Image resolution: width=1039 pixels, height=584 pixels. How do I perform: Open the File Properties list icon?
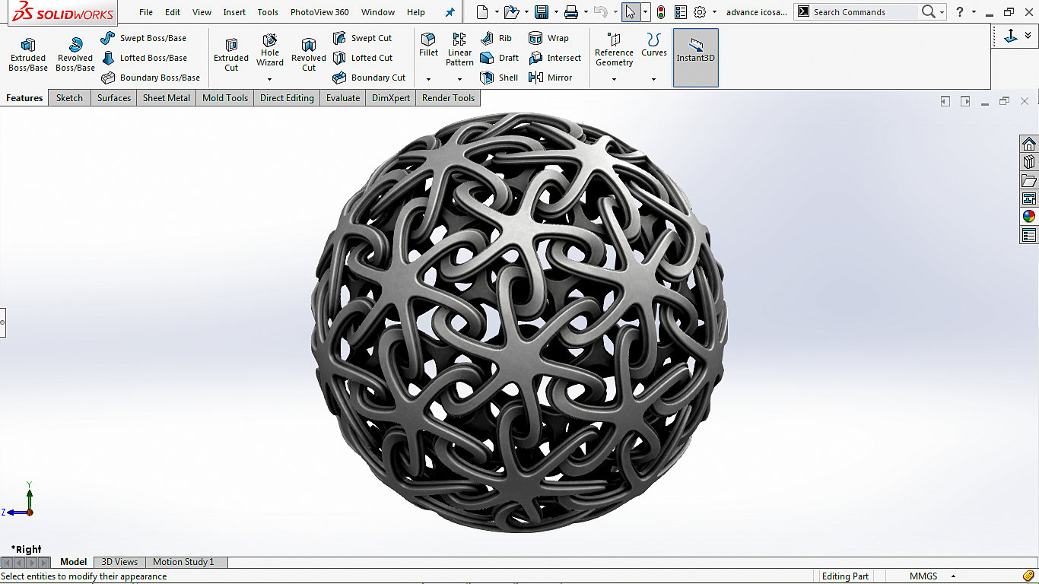pyautogui.click(x=681, y=12)
